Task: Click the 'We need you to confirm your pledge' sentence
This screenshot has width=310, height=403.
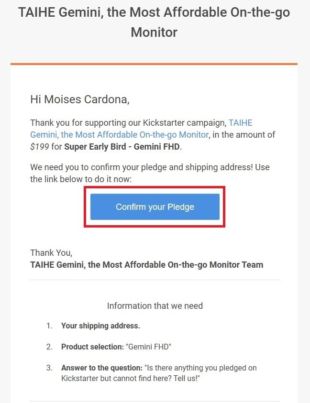Action: pyautogui.click(x=150, y=173)
